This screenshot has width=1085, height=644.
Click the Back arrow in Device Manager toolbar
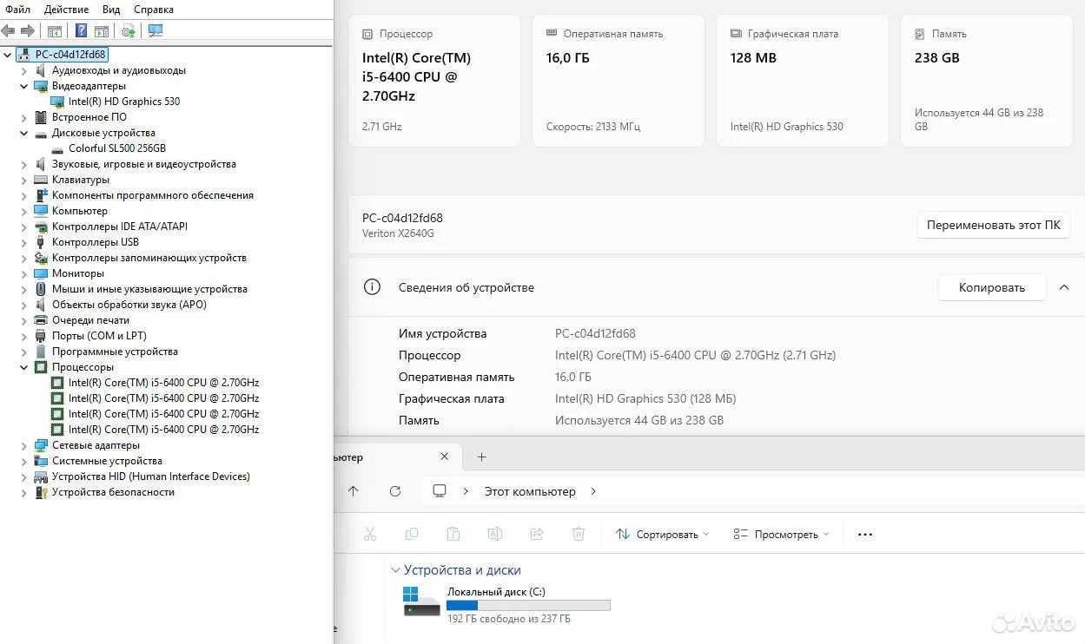click(9, 31)
